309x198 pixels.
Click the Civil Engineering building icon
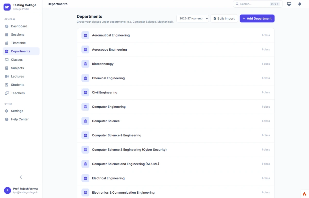pos(85,92)
